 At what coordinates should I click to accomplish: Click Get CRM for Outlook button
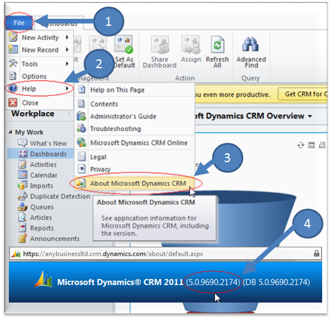[303, 95]
